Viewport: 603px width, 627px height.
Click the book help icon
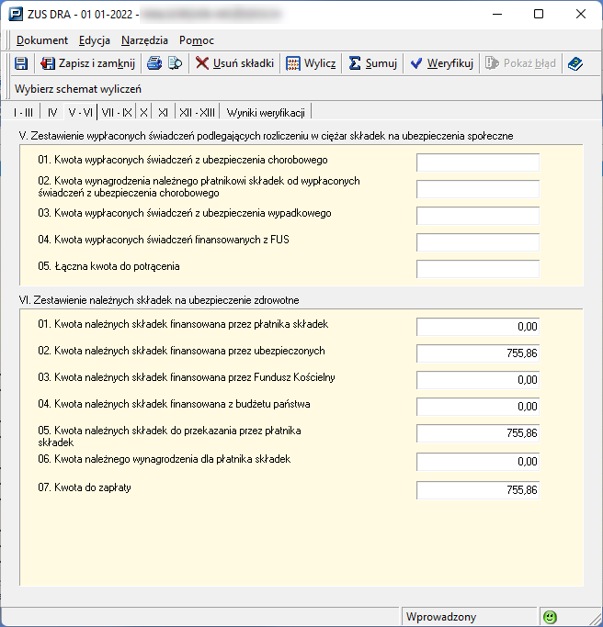[x=575, y=63]
